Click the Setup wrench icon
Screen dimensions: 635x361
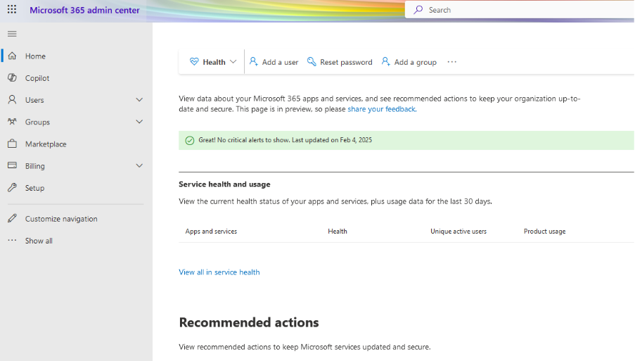point(12,188)
